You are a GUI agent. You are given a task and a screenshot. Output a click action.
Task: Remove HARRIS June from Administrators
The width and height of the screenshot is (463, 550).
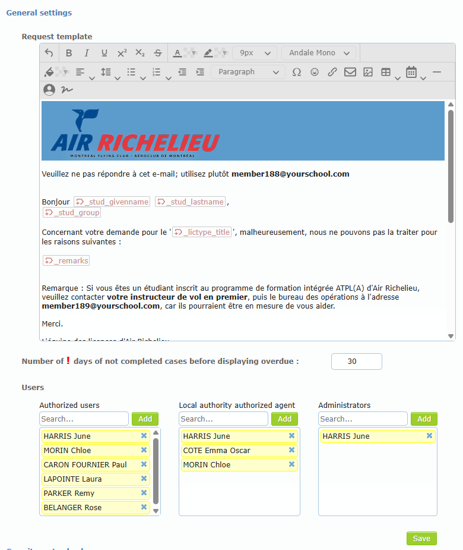(429, 436)
